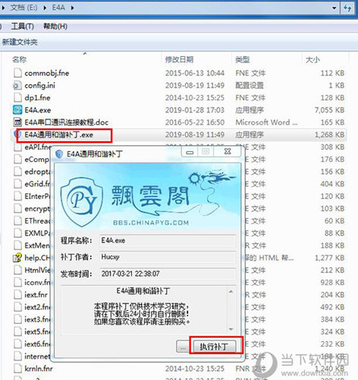Open the 工具(T) menu

(23, 26)
